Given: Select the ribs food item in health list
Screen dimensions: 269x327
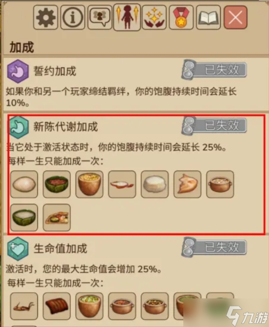Looking at the screenshot, I should pos(57,306).
